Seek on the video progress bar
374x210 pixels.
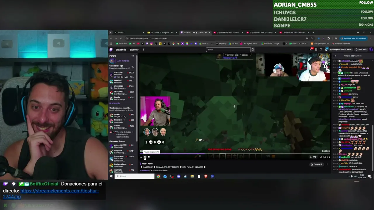[x=235, y=154]
